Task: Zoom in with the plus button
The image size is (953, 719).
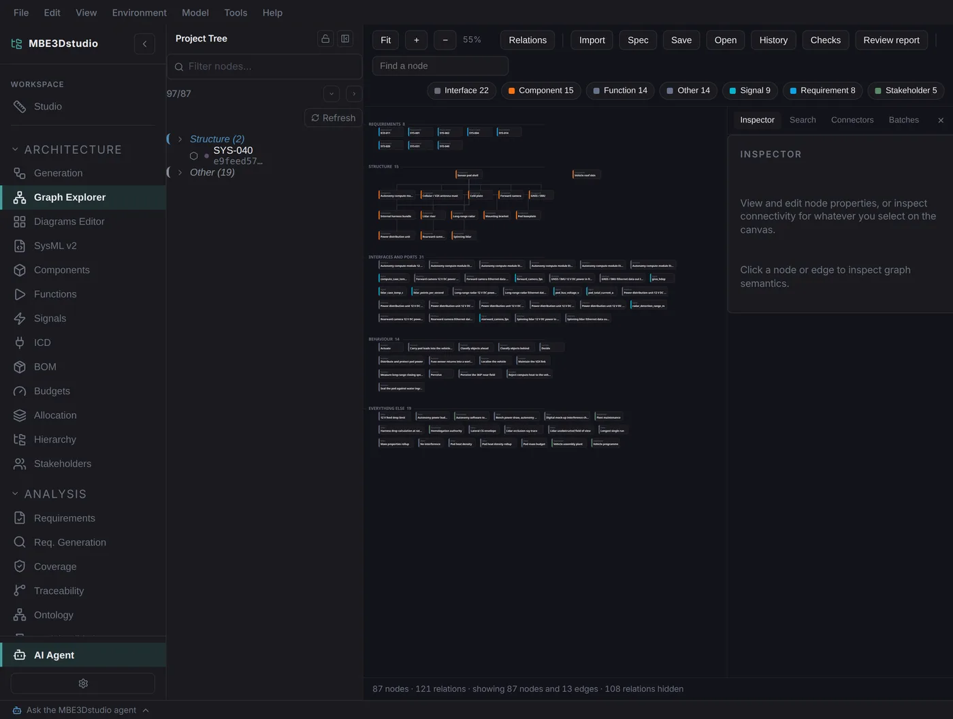Action: click(417, 40)
